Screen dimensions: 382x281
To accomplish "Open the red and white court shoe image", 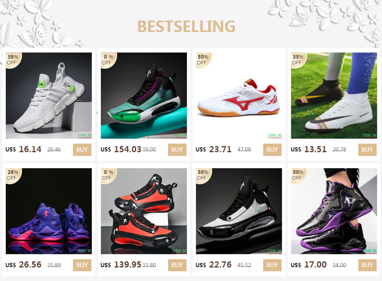I will point(239,96).
